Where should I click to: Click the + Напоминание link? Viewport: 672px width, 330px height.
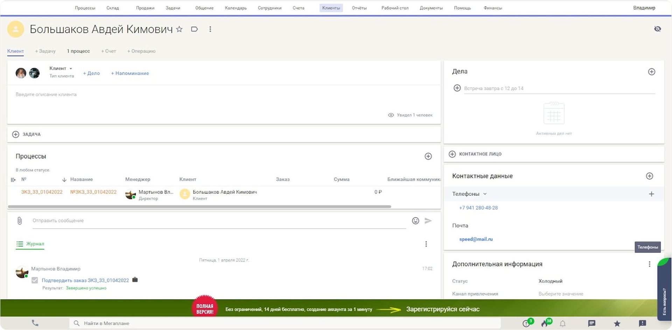coord(130,73)
